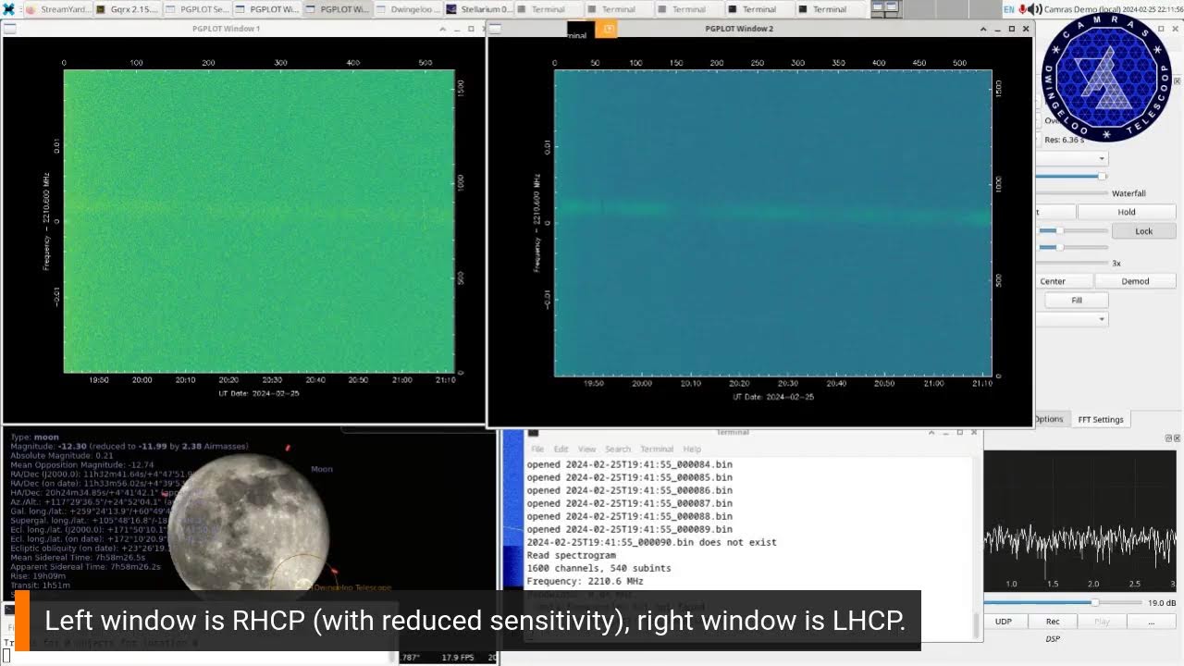Screen dimensions: 1184x666
Task: Click the Hold button in Gqrx
Action: click(1126, 212)
